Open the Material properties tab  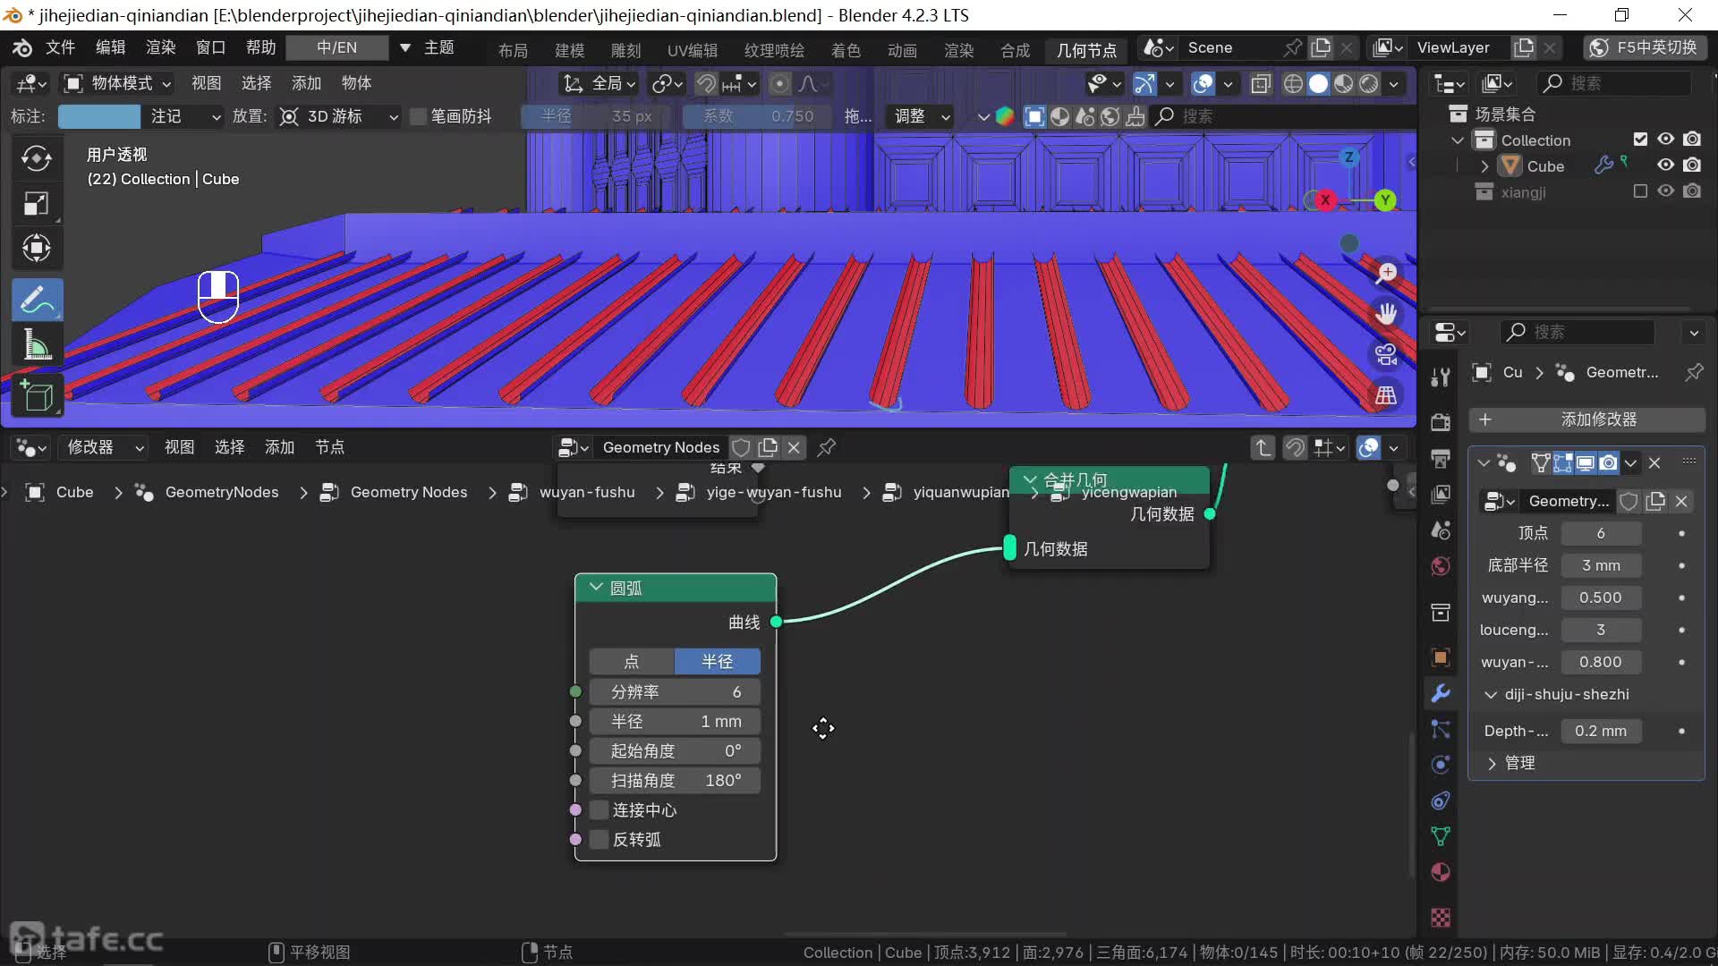tap(1441, 873)
